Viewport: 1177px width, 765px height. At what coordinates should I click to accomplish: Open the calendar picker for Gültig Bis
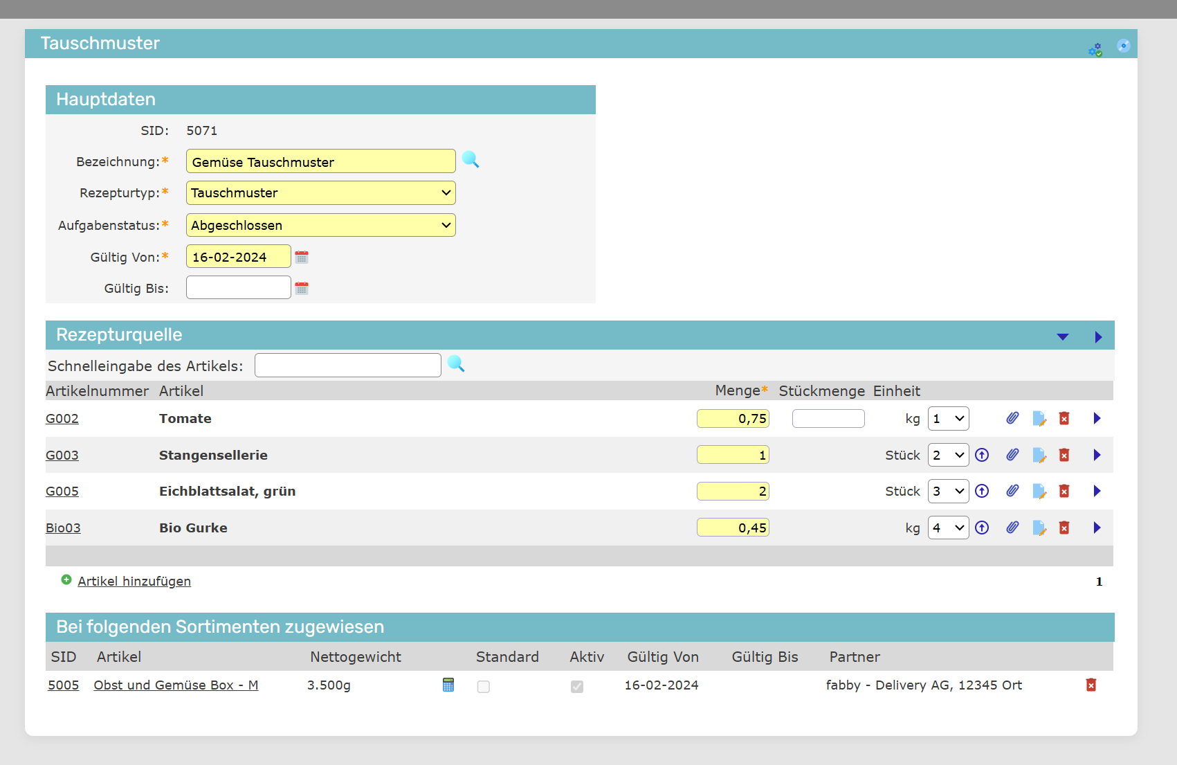302,288
